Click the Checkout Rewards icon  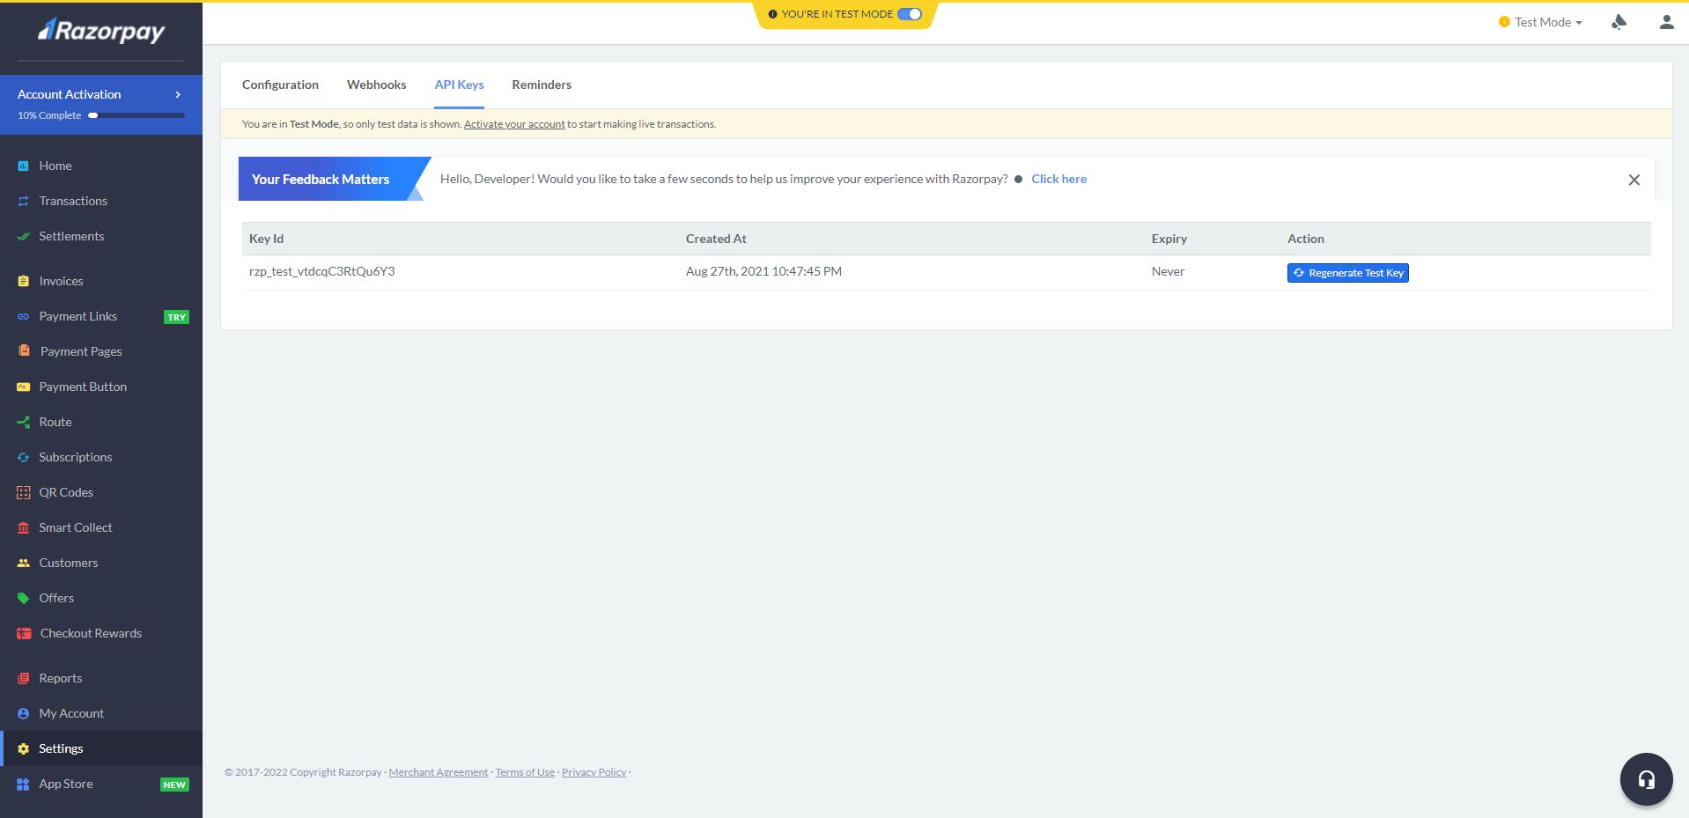24,633
